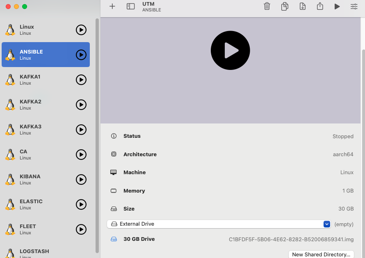Start the KAFKA1 VM play button
365x258 pixels.
[81, 80]
